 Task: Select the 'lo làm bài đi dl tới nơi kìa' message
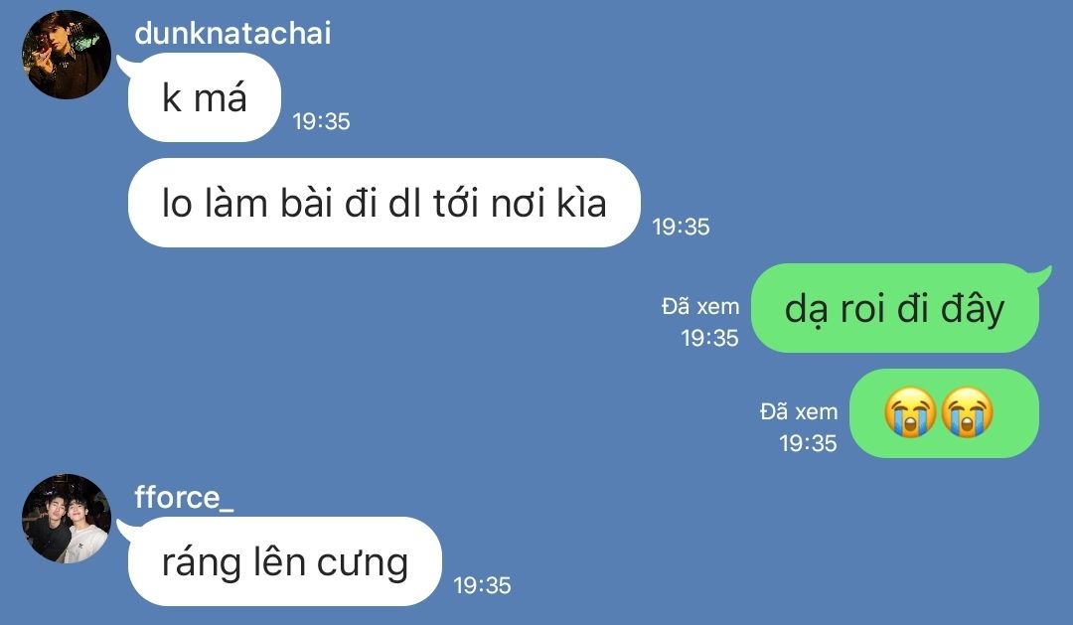pos(383,203)
